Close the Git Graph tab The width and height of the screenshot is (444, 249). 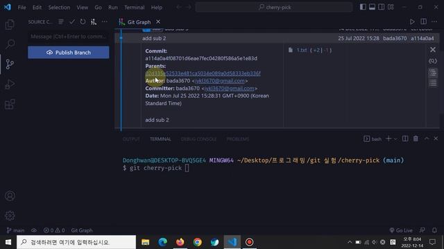tap(158, 21)
